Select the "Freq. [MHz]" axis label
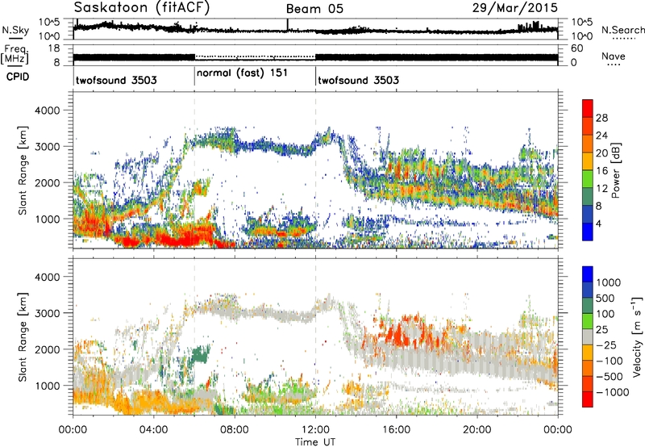 tap(15, 54)
